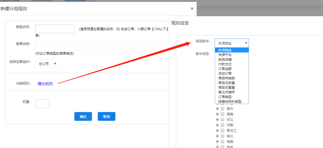Expand the 河北 tree node

pos(217,119)
